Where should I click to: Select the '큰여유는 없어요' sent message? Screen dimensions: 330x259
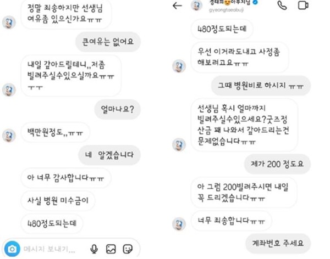point(108,42)
